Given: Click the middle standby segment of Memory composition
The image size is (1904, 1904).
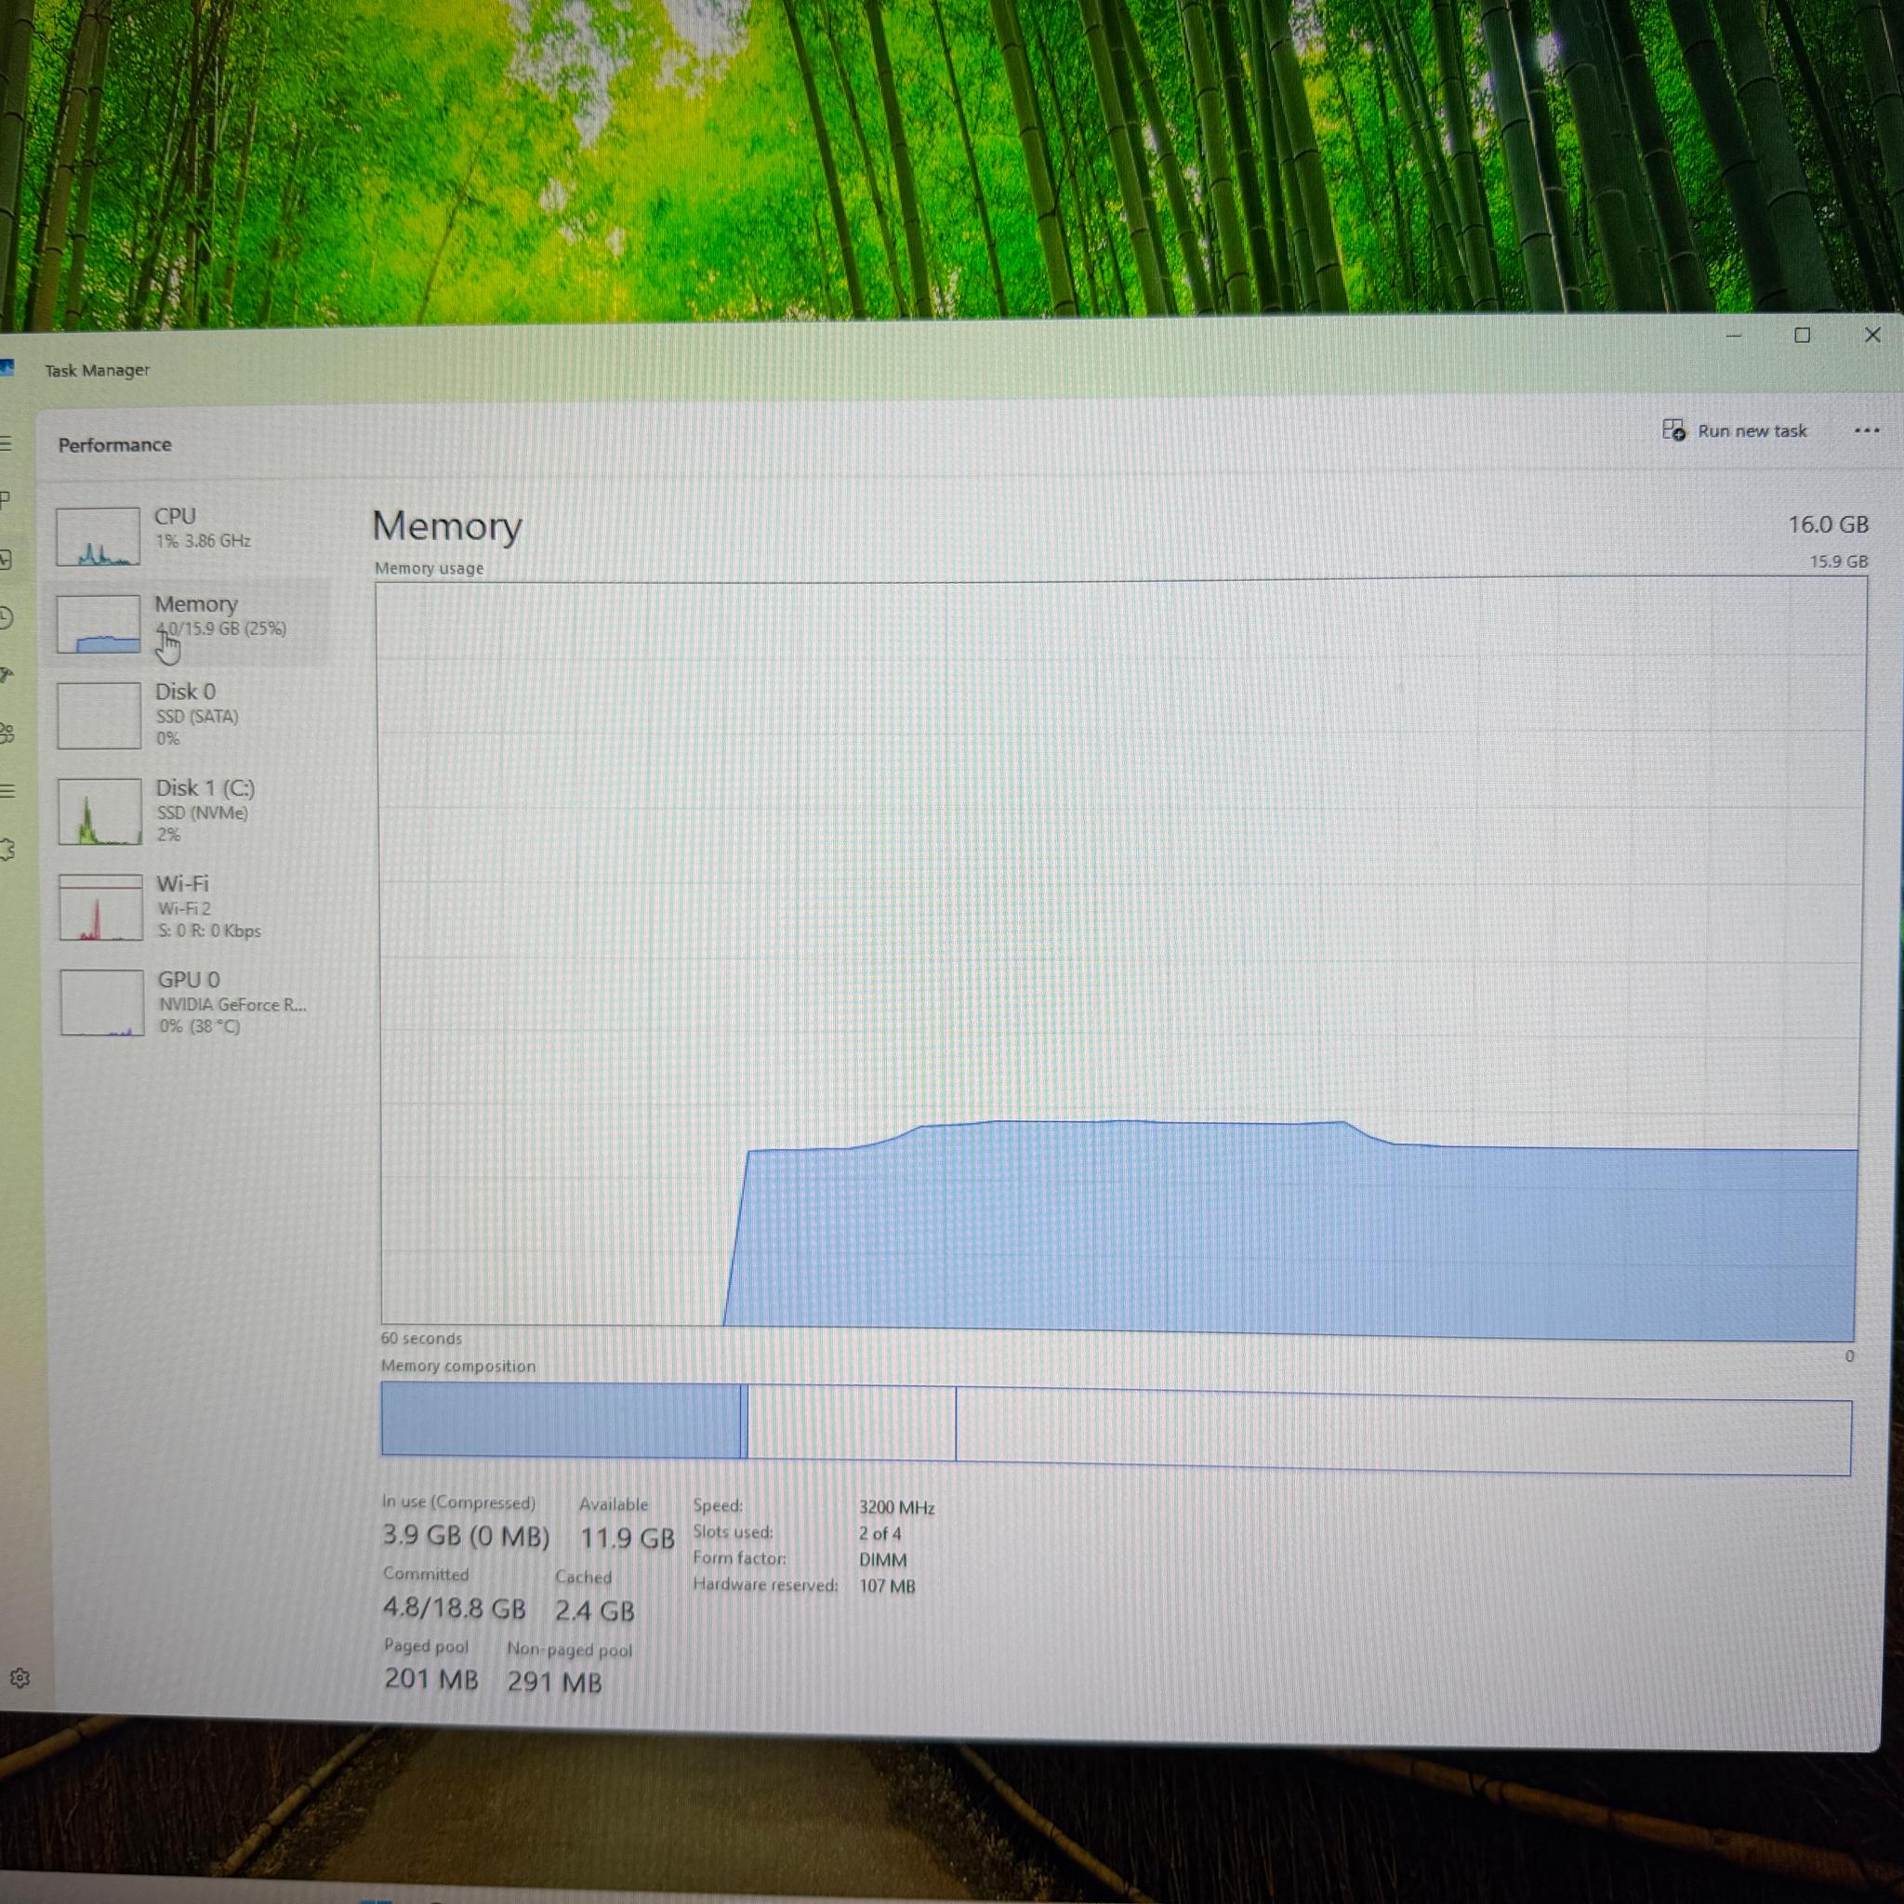Looking at the screenshot, I should click(852, 1422).
